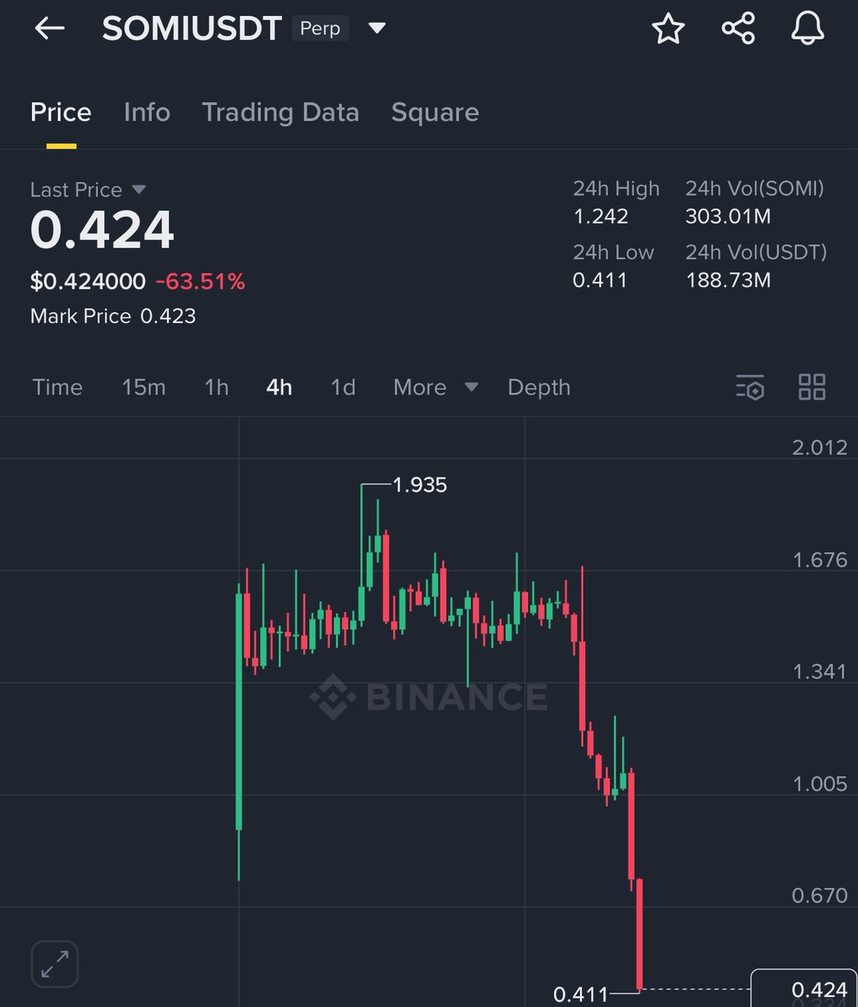Expand chart to fullscreen
Screen dimensions: 858x1007
(x=55, y=963)
